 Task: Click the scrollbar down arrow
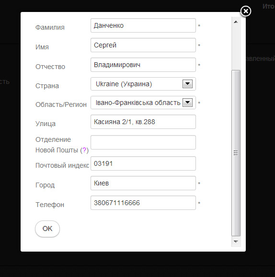236,242
